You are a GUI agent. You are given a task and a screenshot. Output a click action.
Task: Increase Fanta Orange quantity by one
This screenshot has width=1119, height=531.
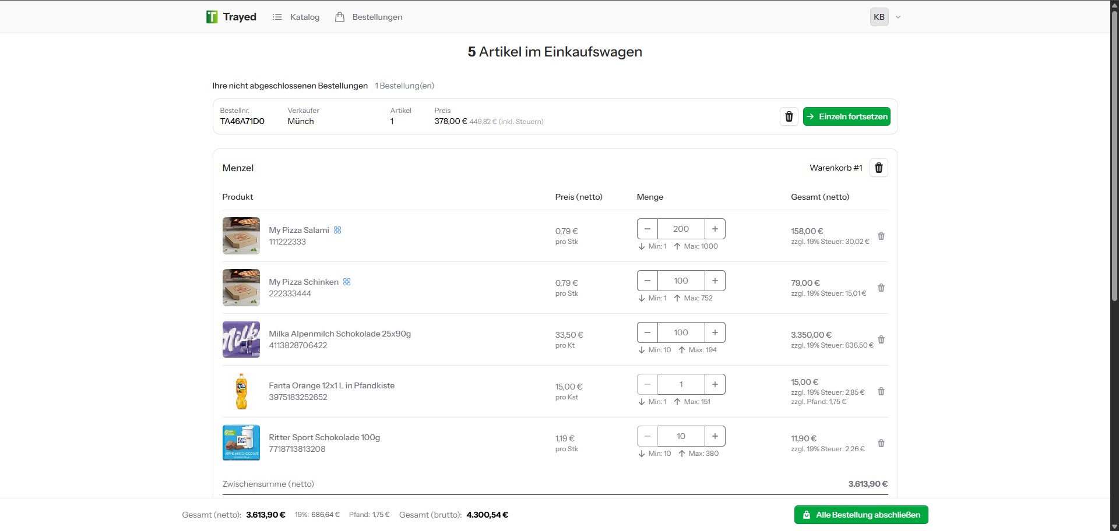click(x=715, y=384)
